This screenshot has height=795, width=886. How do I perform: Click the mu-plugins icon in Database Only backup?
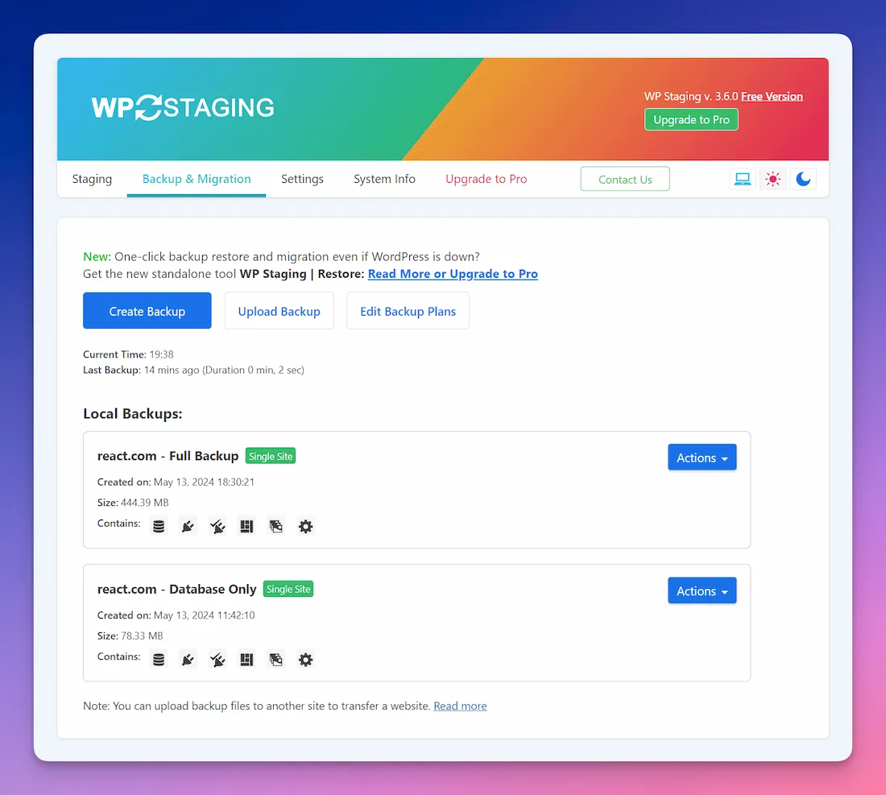pos(217,660)
